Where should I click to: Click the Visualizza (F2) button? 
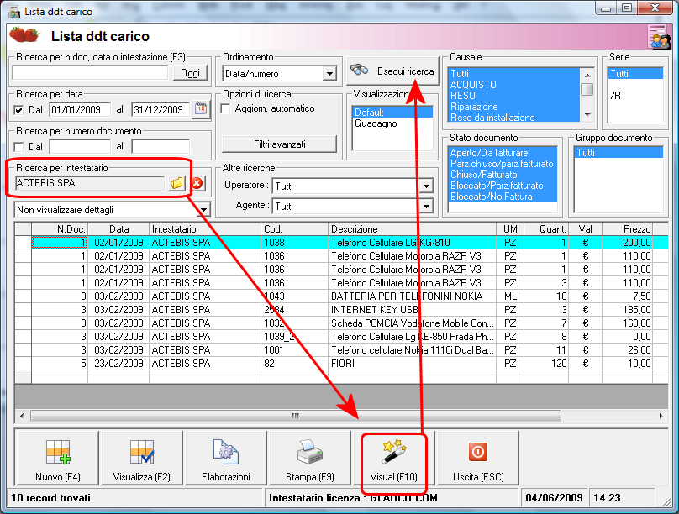point(142,459)
